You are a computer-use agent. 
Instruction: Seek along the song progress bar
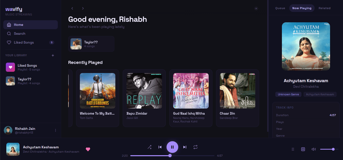[x=172, y=156]
